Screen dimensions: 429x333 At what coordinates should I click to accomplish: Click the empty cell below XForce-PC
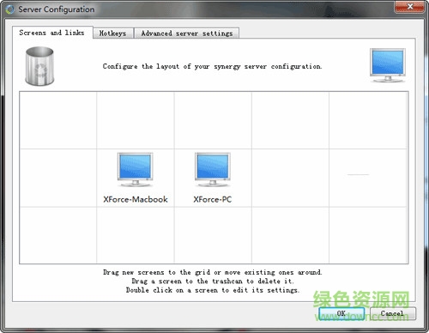click(x=213, y=235)
